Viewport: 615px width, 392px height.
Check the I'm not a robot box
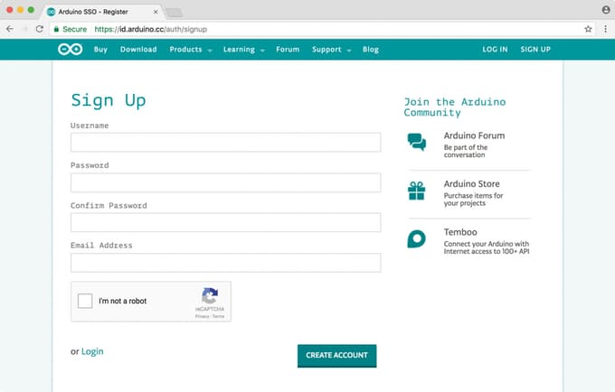[x=85, y=302]
